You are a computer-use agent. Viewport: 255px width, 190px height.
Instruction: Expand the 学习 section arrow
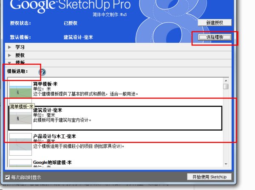(x=10, y=47)
